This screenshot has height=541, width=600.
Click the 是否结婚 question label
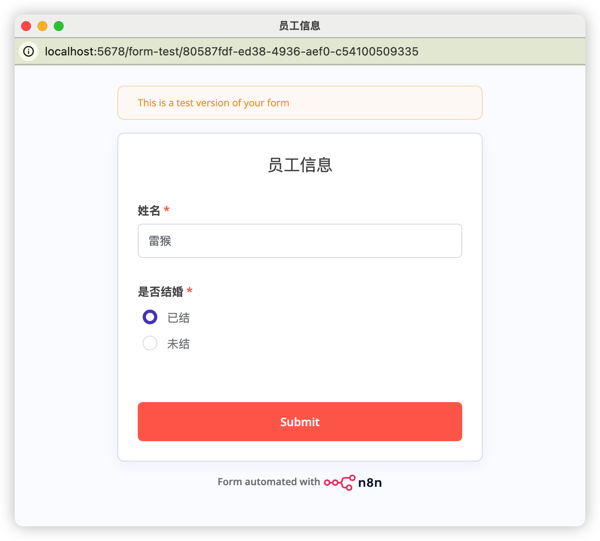coord(161,292)
